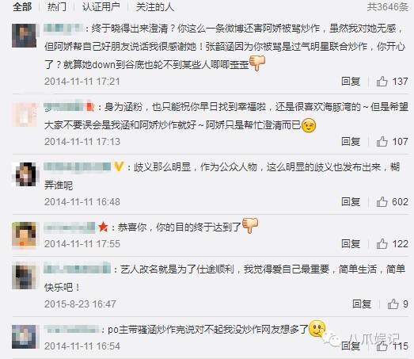Like the 2015-8-23 comment with 9 likes
Image resolution: width=414 pixels, height=359 pixels.
coord(393,304)
